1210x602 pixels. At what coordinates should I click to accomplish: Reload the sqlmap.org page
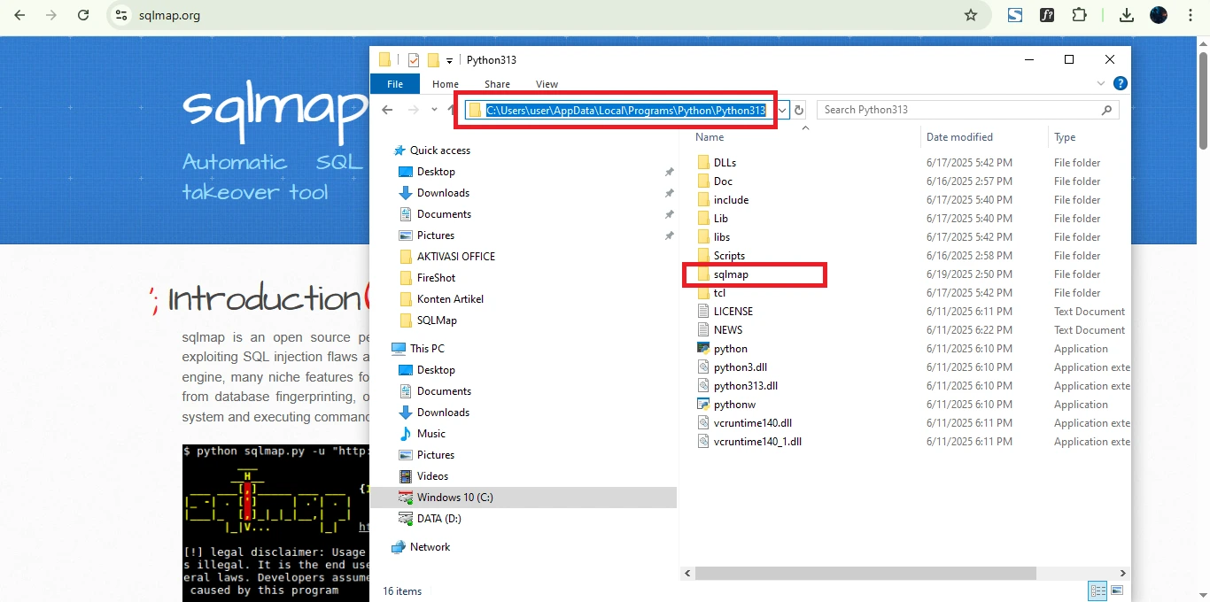click(83, 15)
